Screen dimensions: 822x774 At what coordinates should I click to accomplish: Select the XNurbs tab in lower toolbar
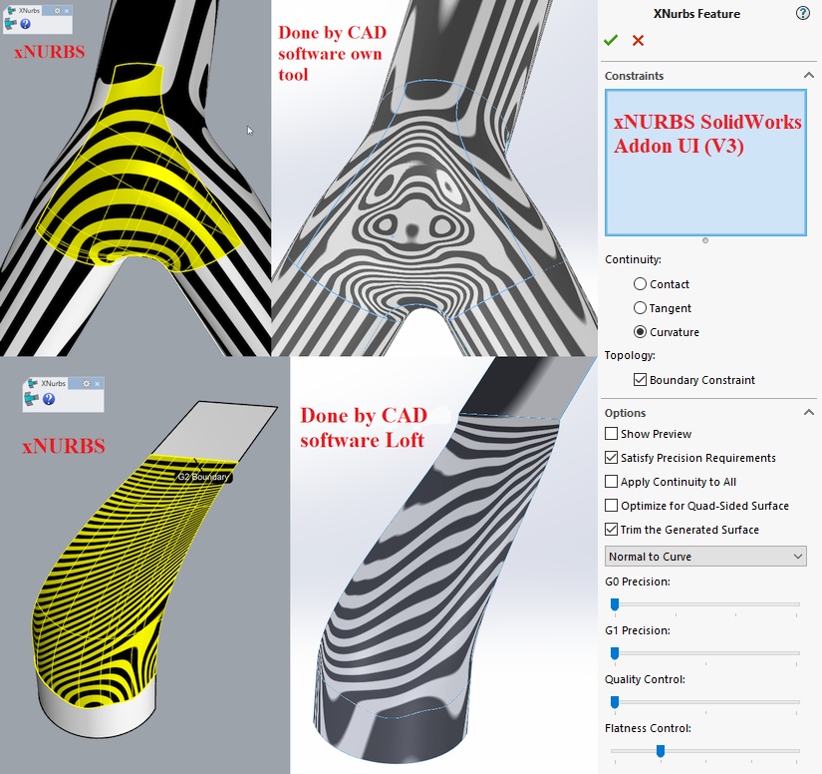pyautogui.click(x=47, y=384)
